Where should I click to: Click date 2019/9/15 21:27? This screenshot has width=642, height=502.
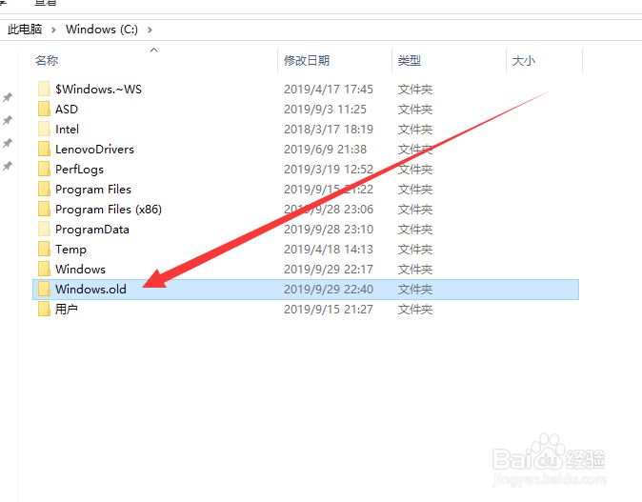pyautogui.click(x=329, y=310)
